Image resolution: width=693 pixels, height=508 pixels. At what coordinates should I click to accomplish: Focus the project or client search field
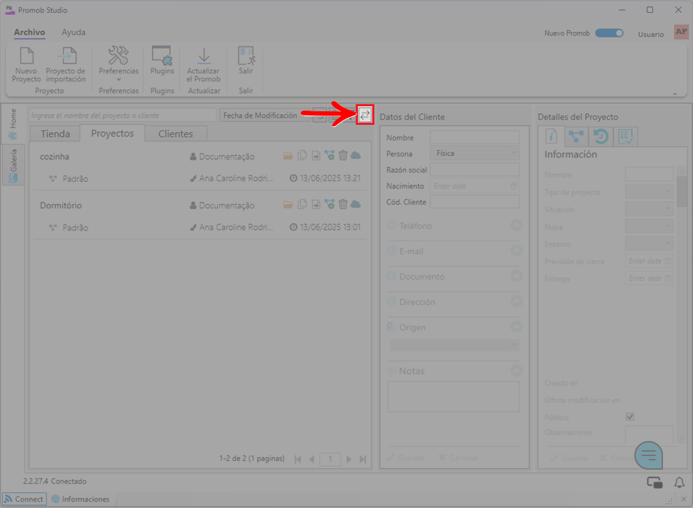(x=123, y=115)
